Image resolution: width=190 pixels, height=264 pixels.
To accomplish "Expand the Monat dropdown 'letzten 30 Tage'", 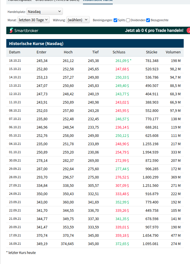I will point(33,20).
